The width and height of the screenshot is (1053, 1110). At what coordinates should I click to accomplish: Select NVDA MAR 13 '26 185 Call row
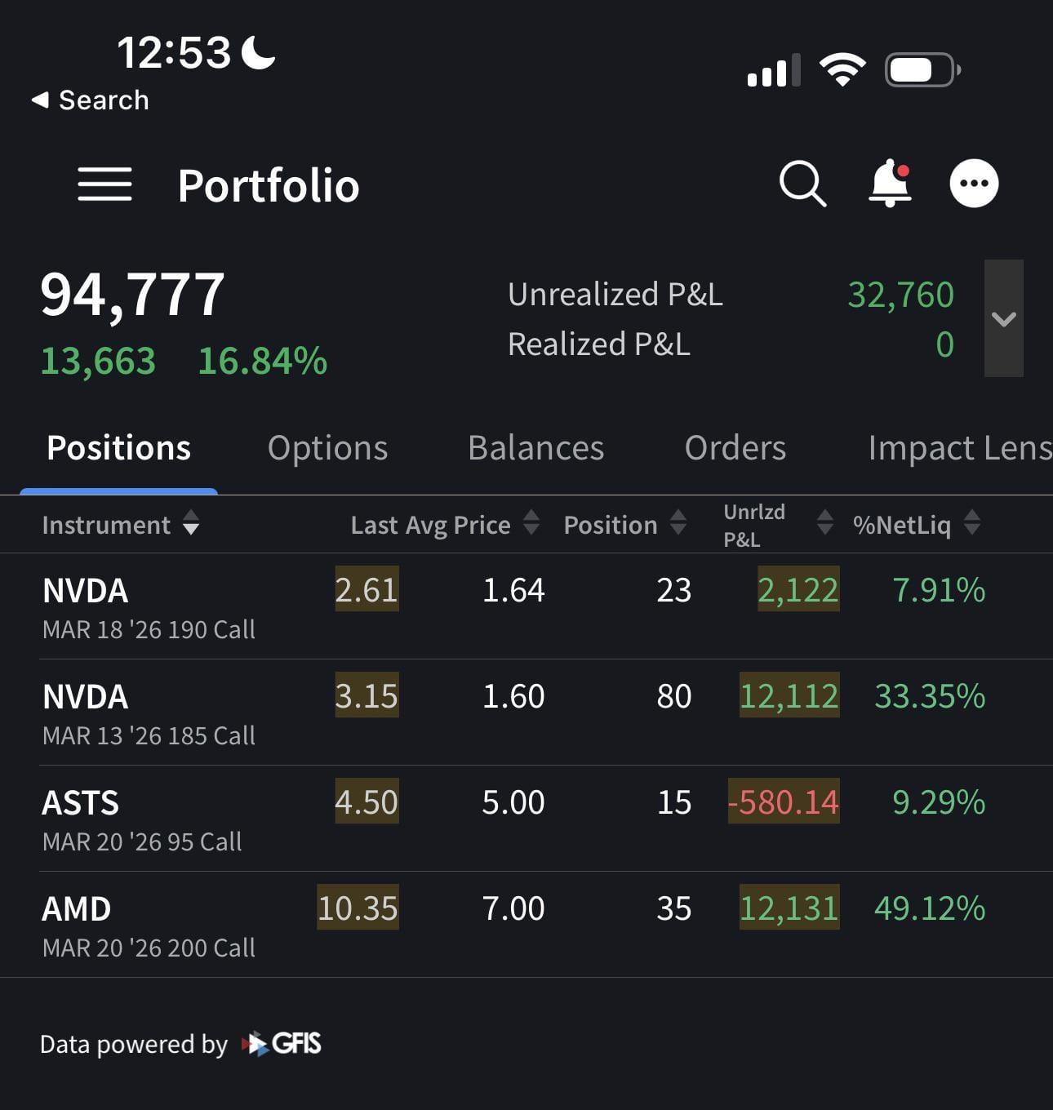click(149, 713)
